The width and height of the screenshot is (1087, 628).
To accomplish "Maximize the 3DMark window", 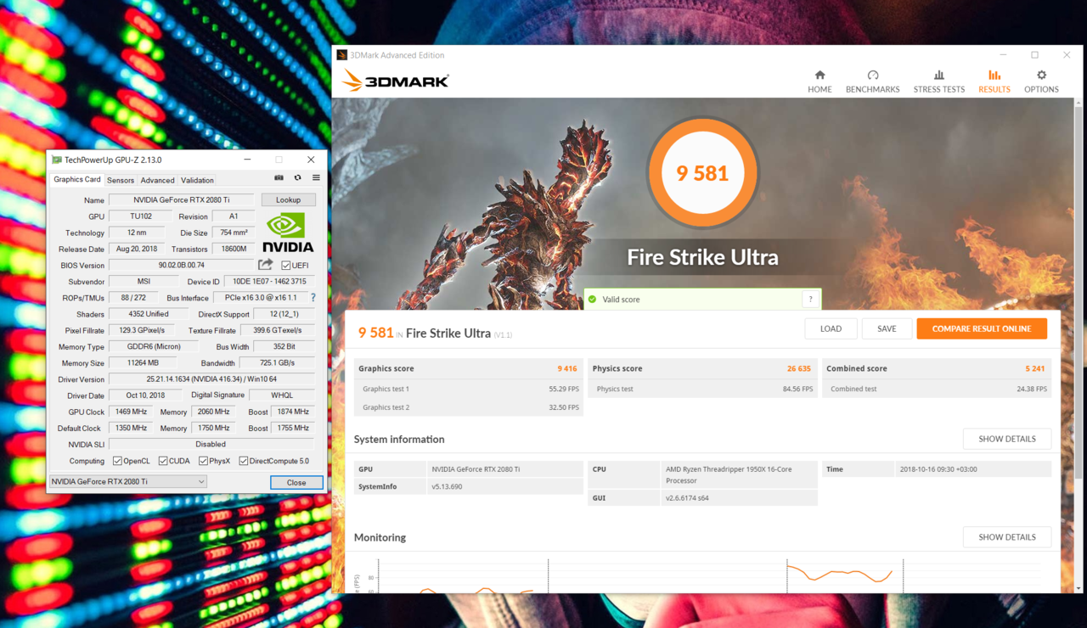I will click(x=1034, y=55).
